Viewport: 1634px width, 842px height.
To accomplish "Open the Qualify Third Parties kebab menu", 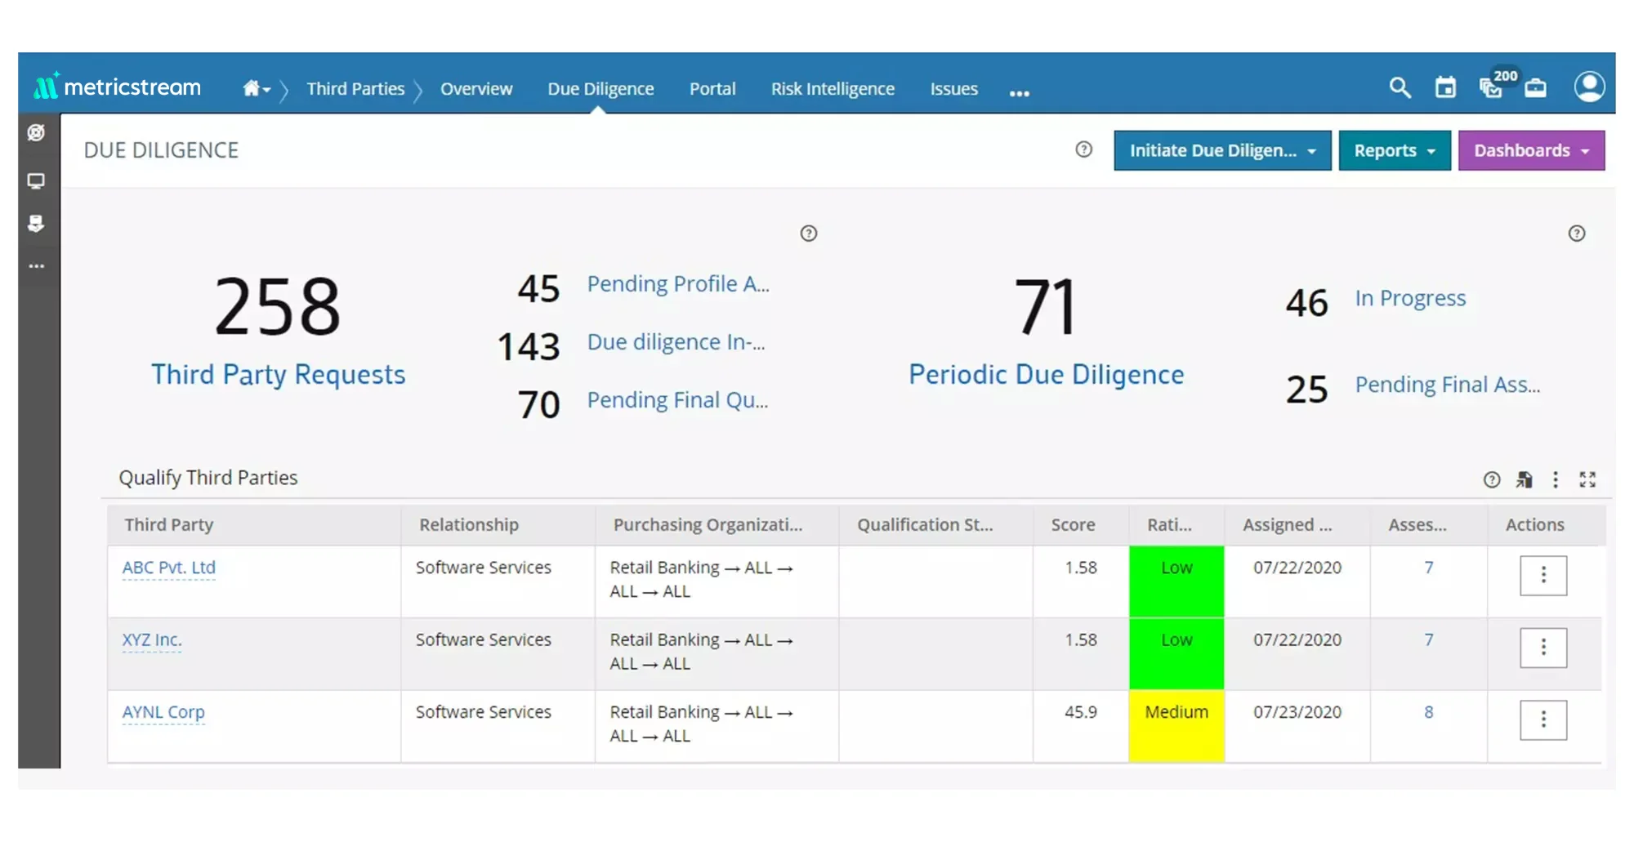I will 1556,479.
